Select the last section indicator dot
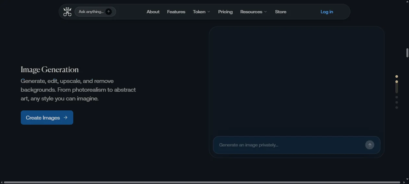Image resolution: width=409 pixels, height=184 pixels. (397, 107)
